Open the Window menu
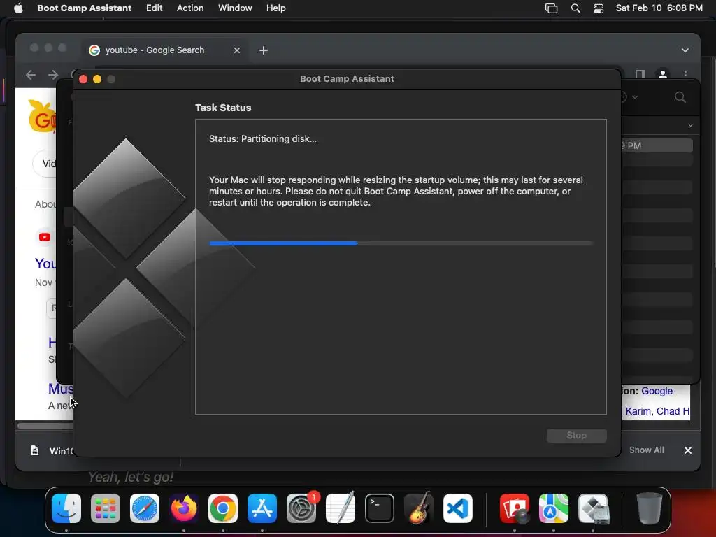The height and width of the screenshot is (537, 716). tap(235, 8)
